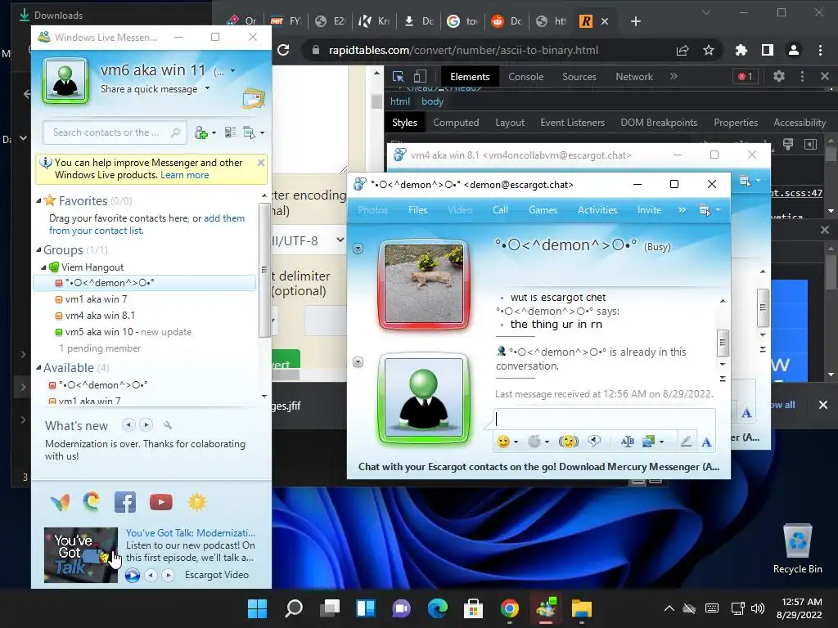Viewport: 838px width, 628px height.
Task: Open Microsoft Store from the taskbar
Action: coord(473,608)
